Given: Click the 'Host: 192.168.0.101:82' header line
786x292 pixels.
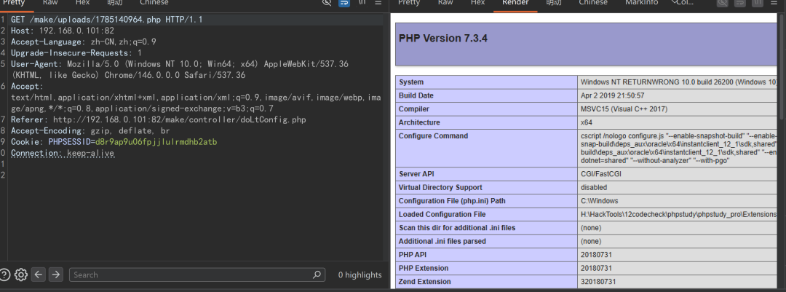Looking at the screenshot, I should coord(63,31).
